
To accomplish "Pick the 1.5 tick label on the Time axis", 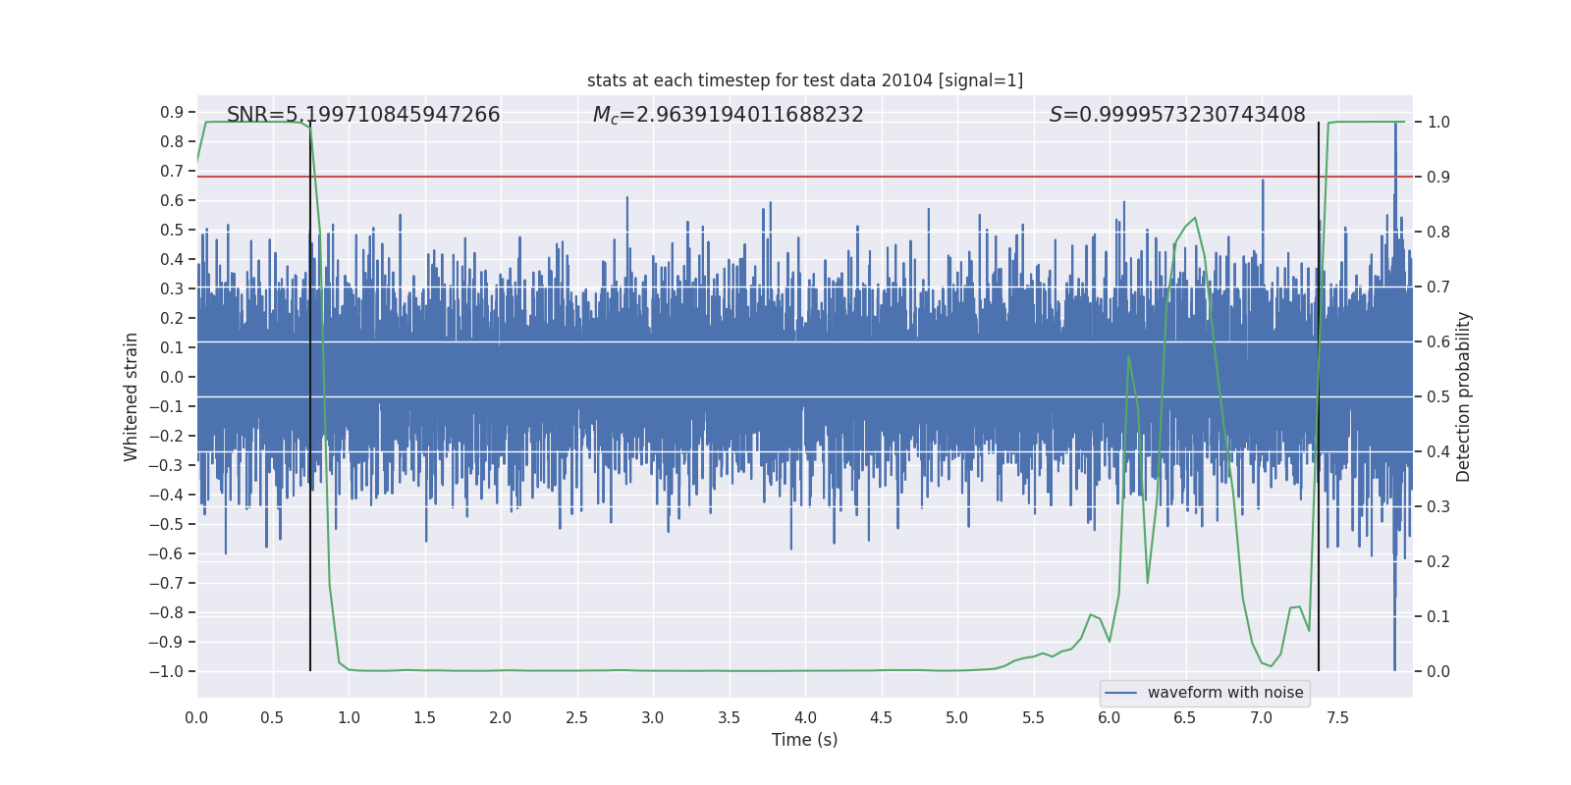I will pos(425,717).
